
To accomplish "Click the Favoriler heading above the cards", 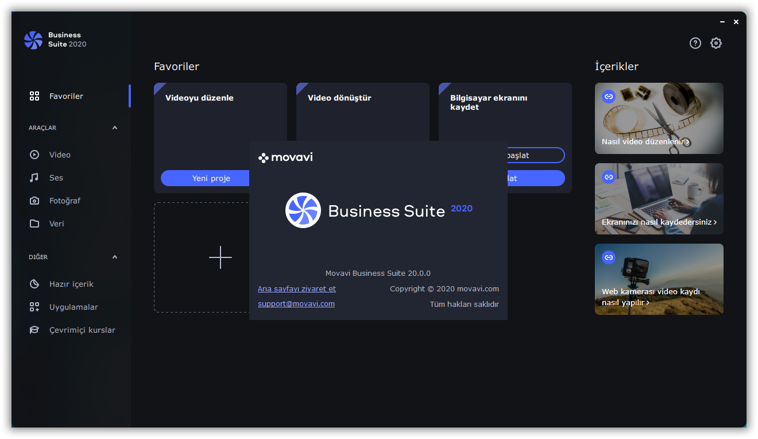I will [x=176, y=67].
